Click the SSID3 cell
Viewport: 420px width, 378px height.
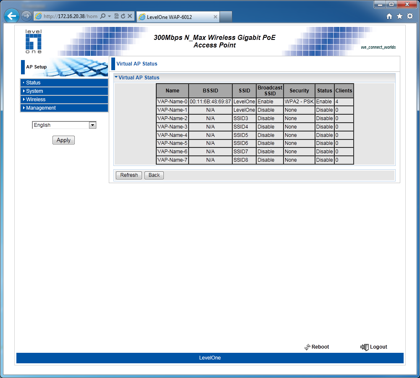click(x=244, y=118)
